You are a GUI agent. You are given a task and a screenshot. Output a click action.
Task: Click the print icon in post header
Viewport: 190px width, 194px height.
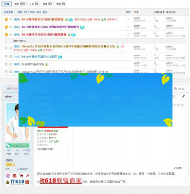pyautogui.click(x=175, y=89)
